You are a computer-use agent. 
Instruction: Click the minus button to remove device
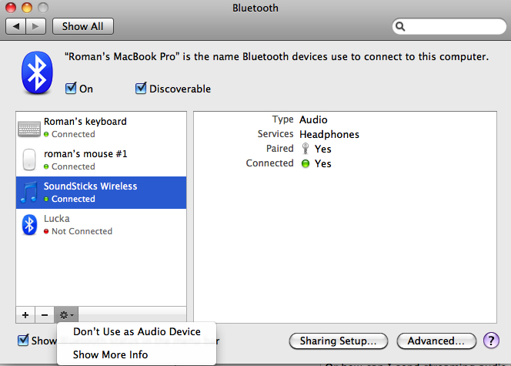(x=45, y=314)
